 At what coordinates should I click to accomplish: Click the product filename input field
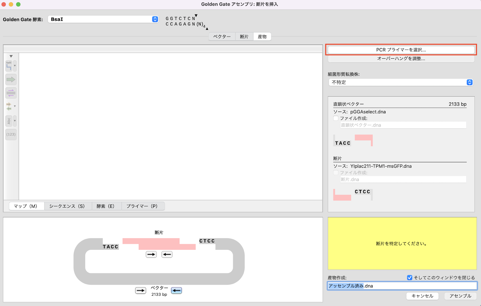pos(402,286)
